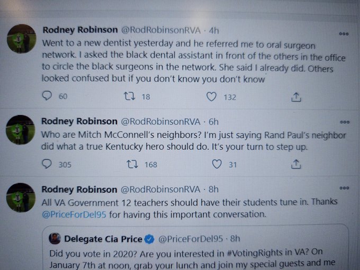The width and height of the screenshot is (360, 270).
Task: Retweet the dentist tweet with 18 retweets
Action: [x=130, y=96]
